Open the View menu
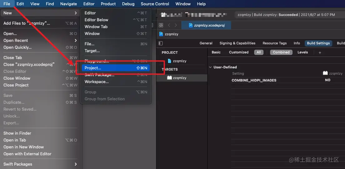Viewport: 345px width, 169px height. [x=35, y=4]
